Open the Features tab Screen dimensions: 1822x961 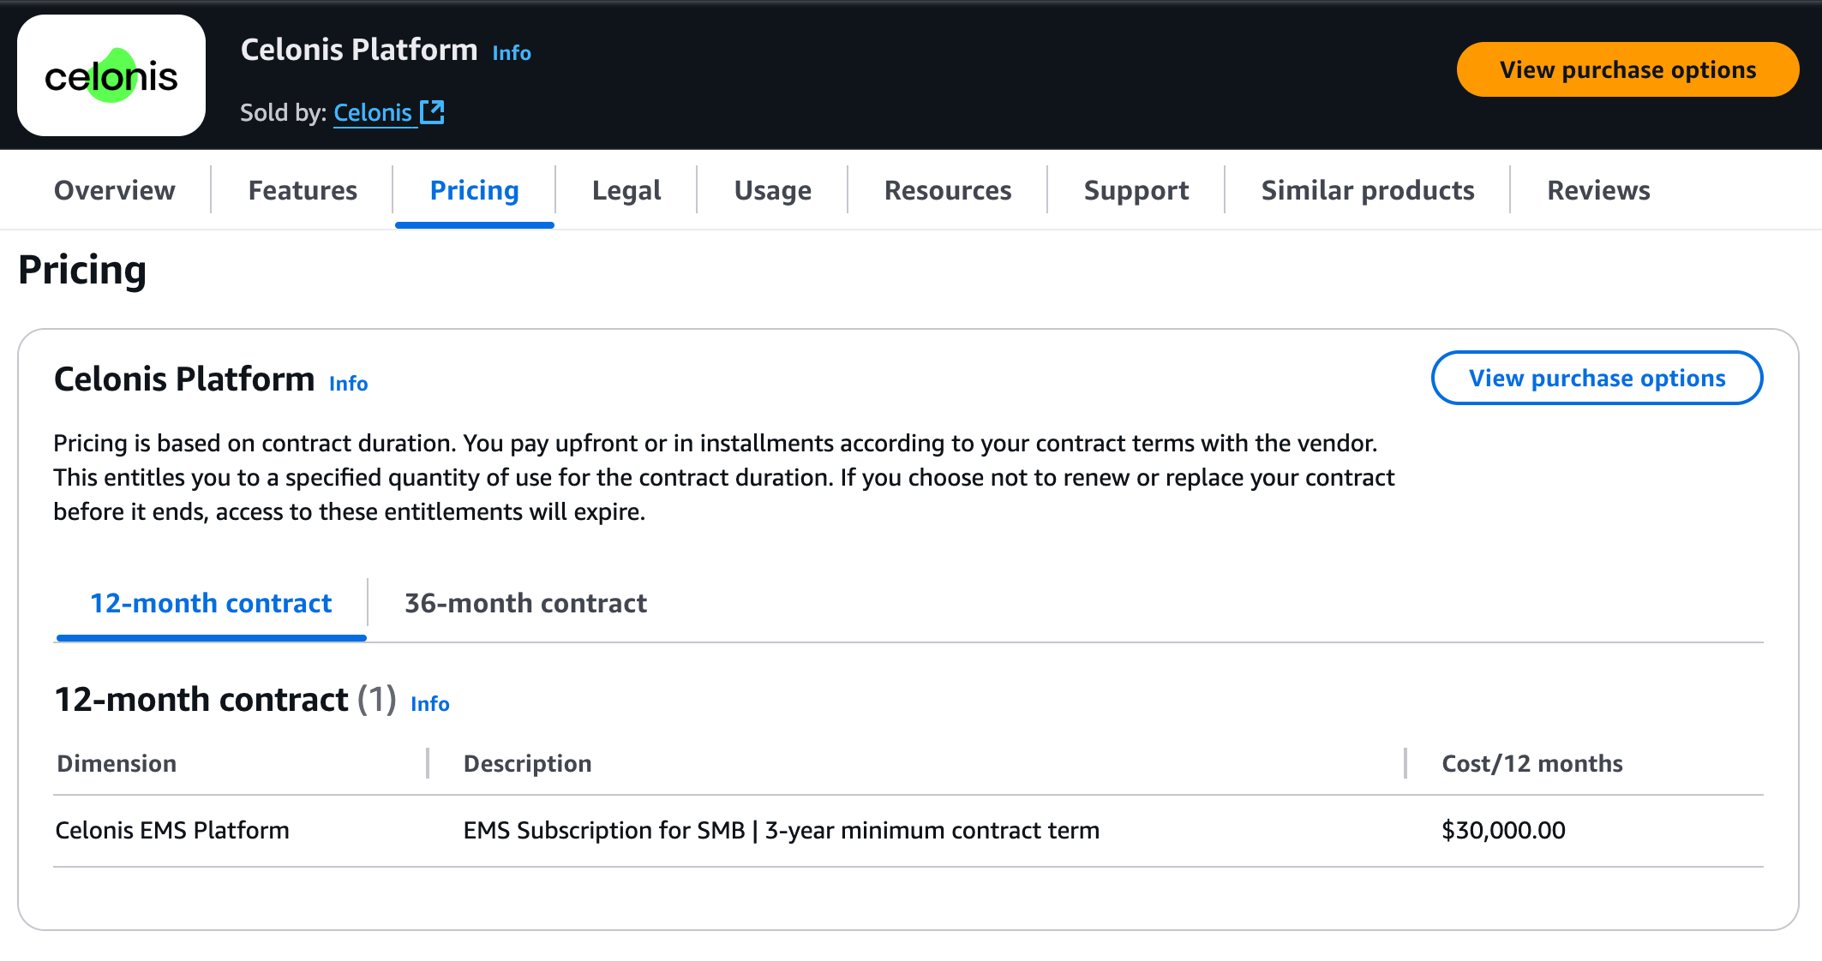[303, 190]
